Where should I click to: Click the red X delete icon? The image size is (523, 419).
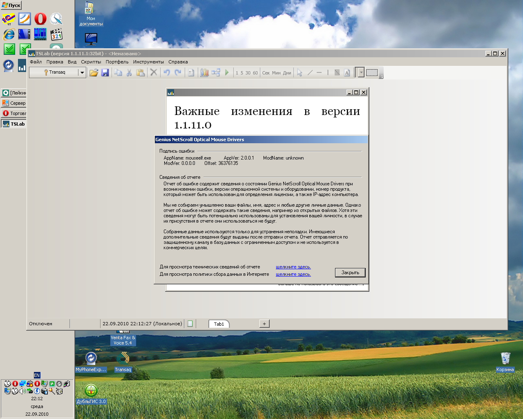tap(154, 73)
